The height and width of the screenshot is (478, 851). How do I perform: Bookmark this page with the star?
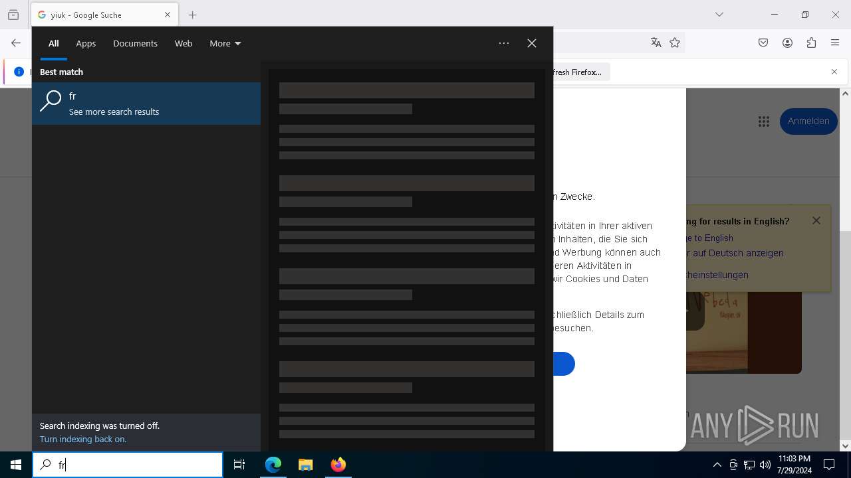click(x=675, y=42)
